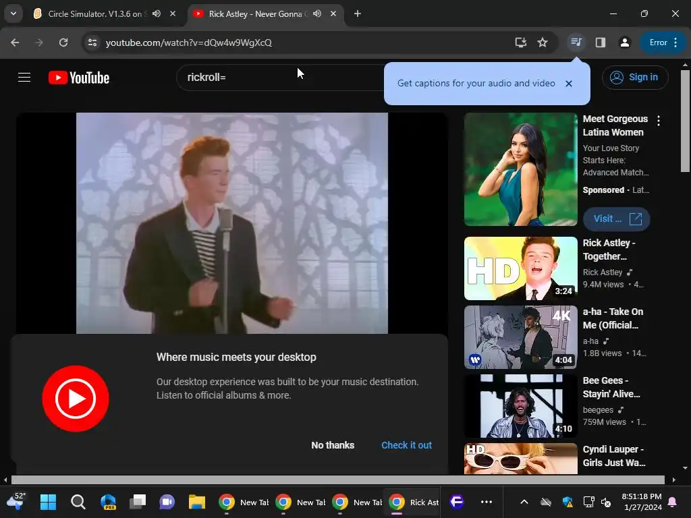This screenshot has width=691, height=518.
Task: Open the OneDrive tray icon
Action: coord(545,502)
